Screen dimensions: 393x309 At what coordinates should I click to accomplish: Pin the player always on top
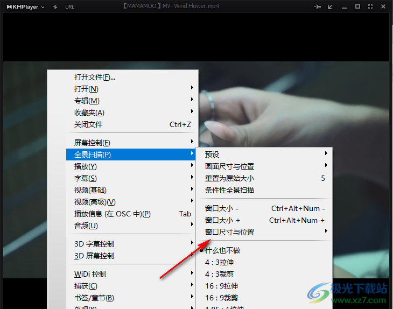point(317,7)
